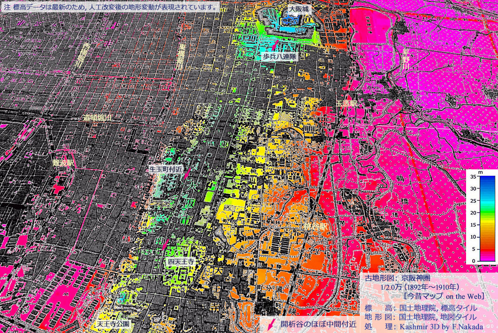Select the 歩兵八連隊 label box
This screenshot has width=498, height=333.
click(x=279, y=56)
